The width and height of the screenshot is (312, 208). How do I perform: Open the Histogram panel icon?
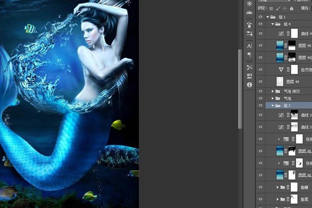click(x=249, y=12)
